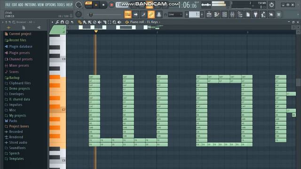Open the piano roll wrench tools
Image resolution: width=301 pixels, height=169 pixels.
pos(57,22)
